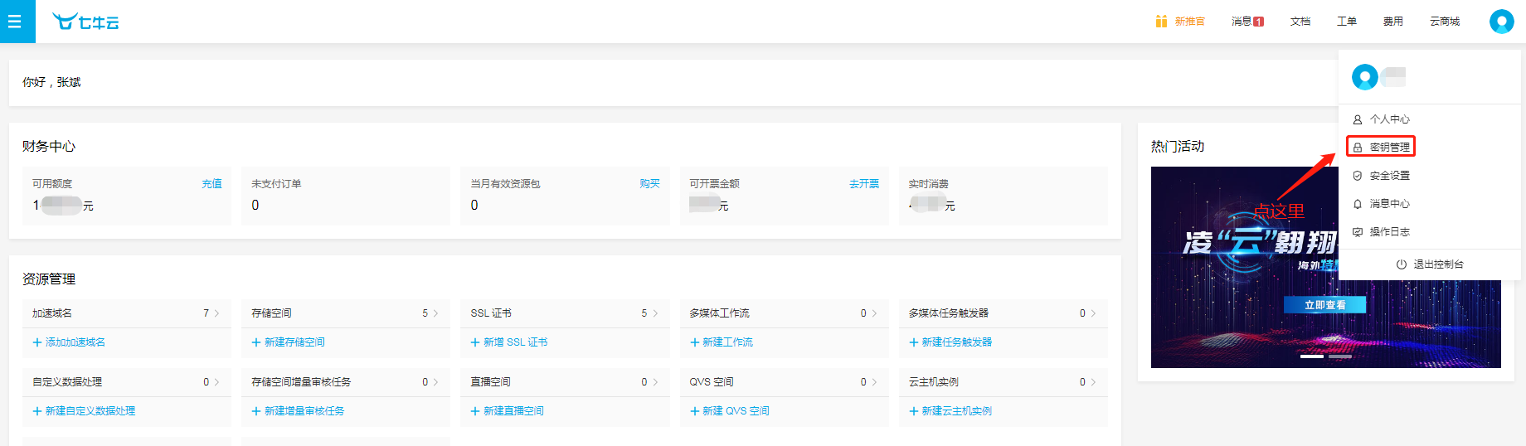Click the bell icon beside 消息中心

[1358, 204]
